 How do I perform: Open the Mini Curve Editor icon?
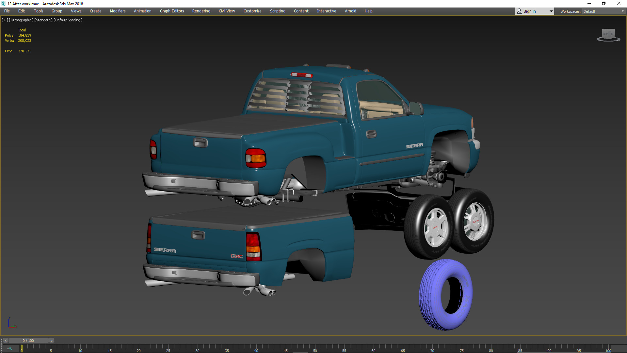coord(9,349)
